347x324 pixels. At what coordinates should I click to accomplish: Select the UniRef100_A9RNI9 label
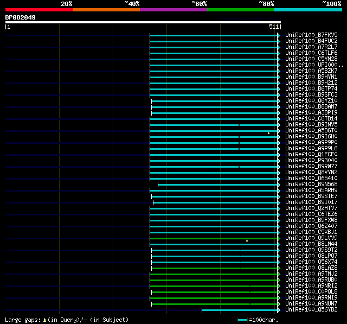tap(311, 298)
